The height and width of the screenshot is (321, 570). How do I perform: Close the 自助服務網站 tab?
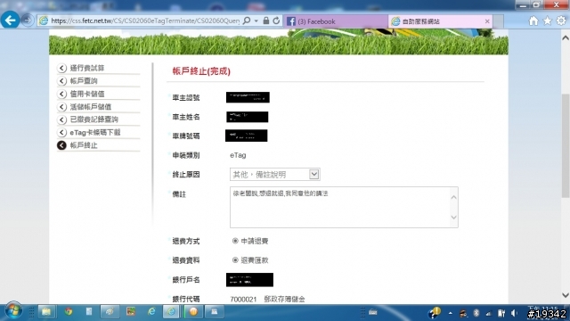pyautogui.click(x=487, y=21)
